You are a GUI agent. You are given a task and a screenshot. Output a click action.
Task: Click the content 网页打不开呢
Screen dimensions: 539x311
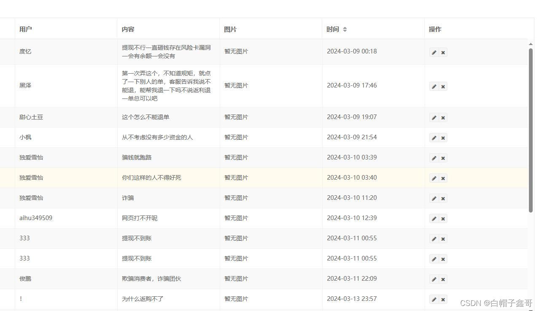pos(140,218)
